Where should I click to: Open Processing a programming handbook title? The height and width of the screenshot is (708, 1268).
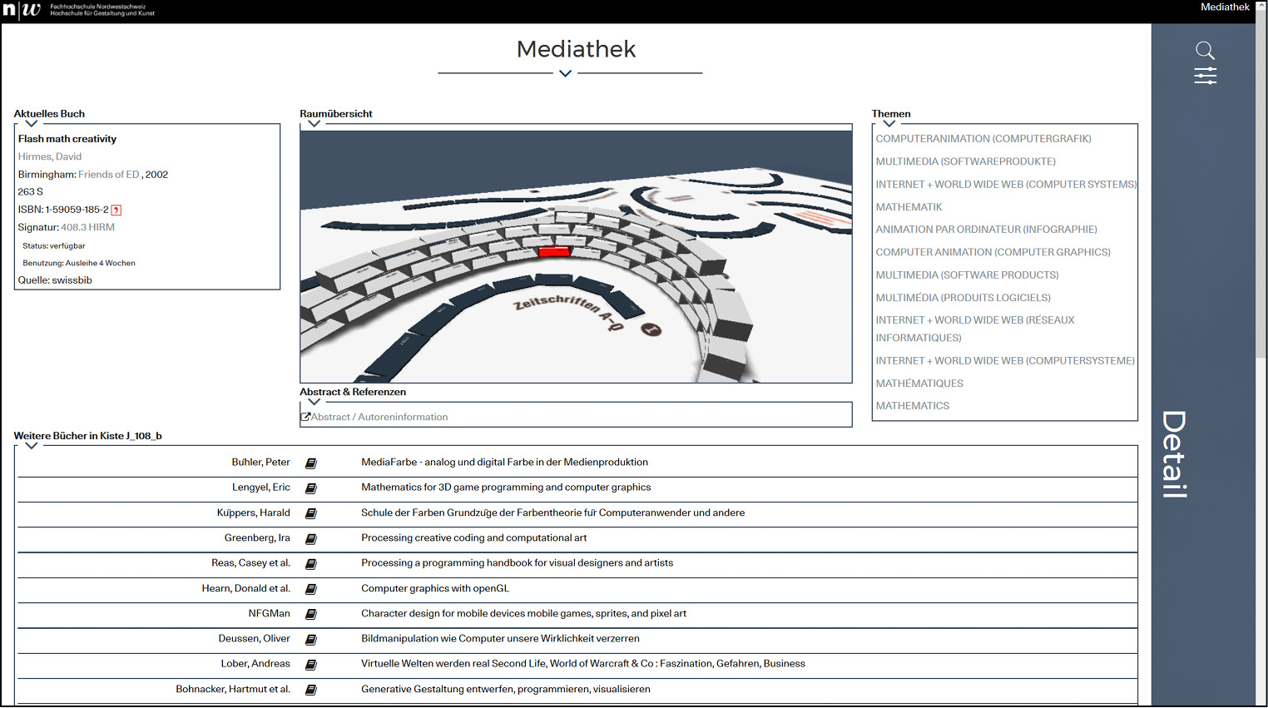517,563
